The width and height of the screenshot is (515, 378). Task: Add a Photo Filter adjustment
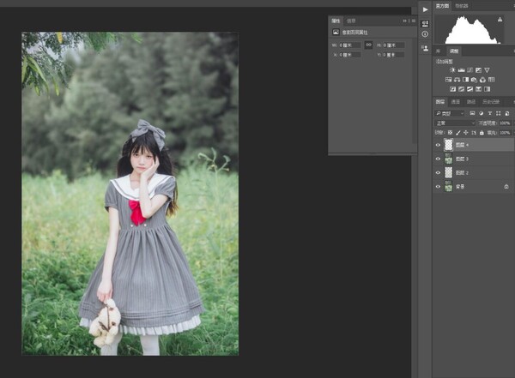474,80
